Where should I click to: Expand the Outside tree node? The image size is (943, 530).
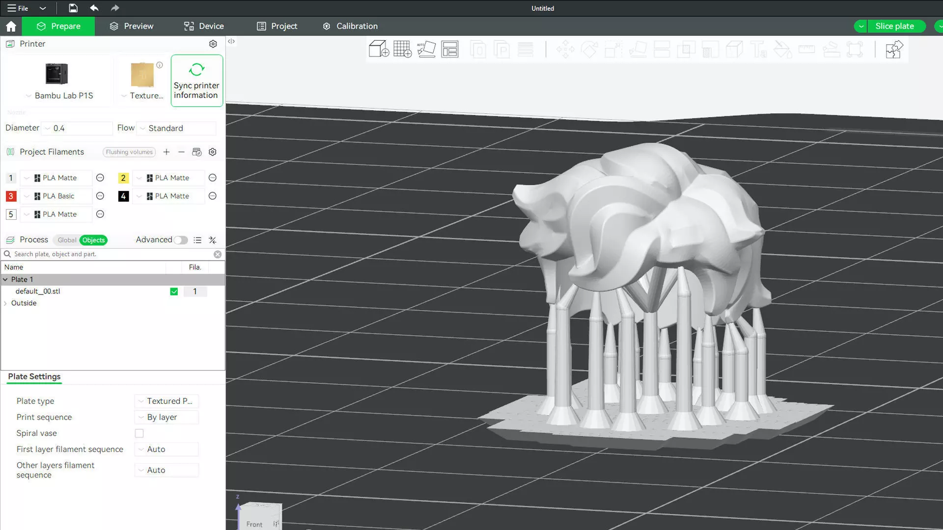pos(5,303)
